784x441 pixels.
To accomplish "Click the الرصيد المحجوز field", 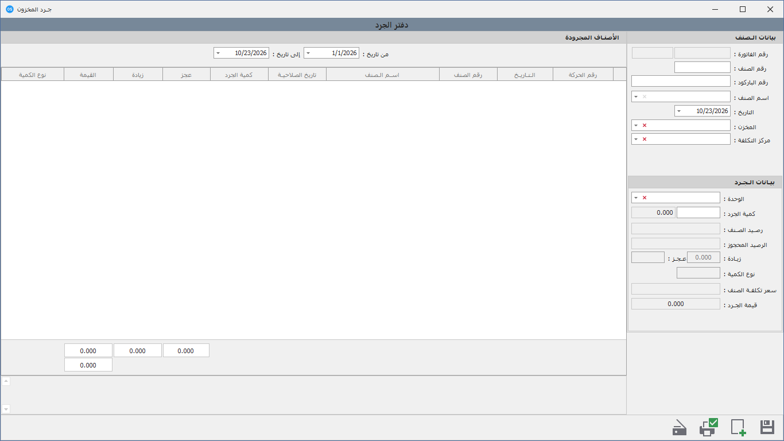I will 676,243.
